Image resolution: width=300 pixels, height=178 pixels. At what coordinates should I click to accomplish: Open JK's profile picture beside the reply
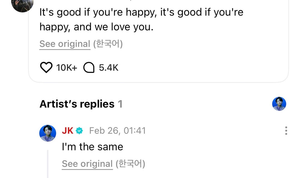point(48,133)
